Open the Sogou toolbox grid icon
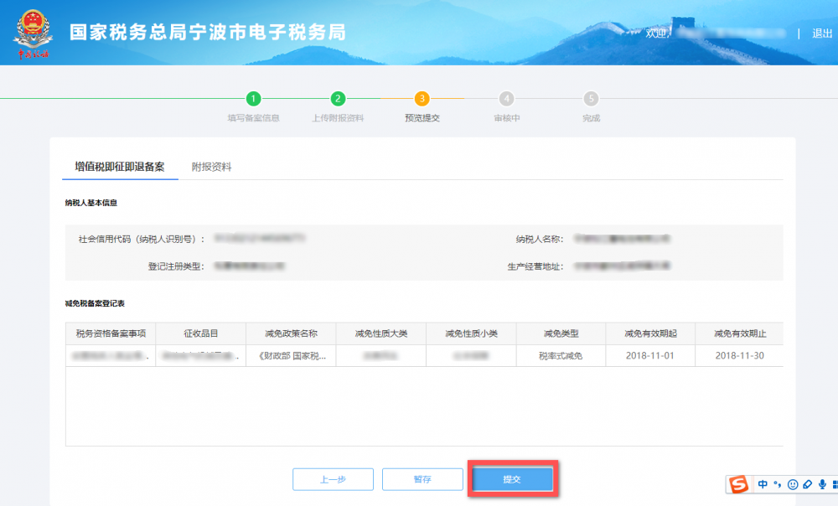The width and height of the screenshot is (838, 506). pos(835,484)
